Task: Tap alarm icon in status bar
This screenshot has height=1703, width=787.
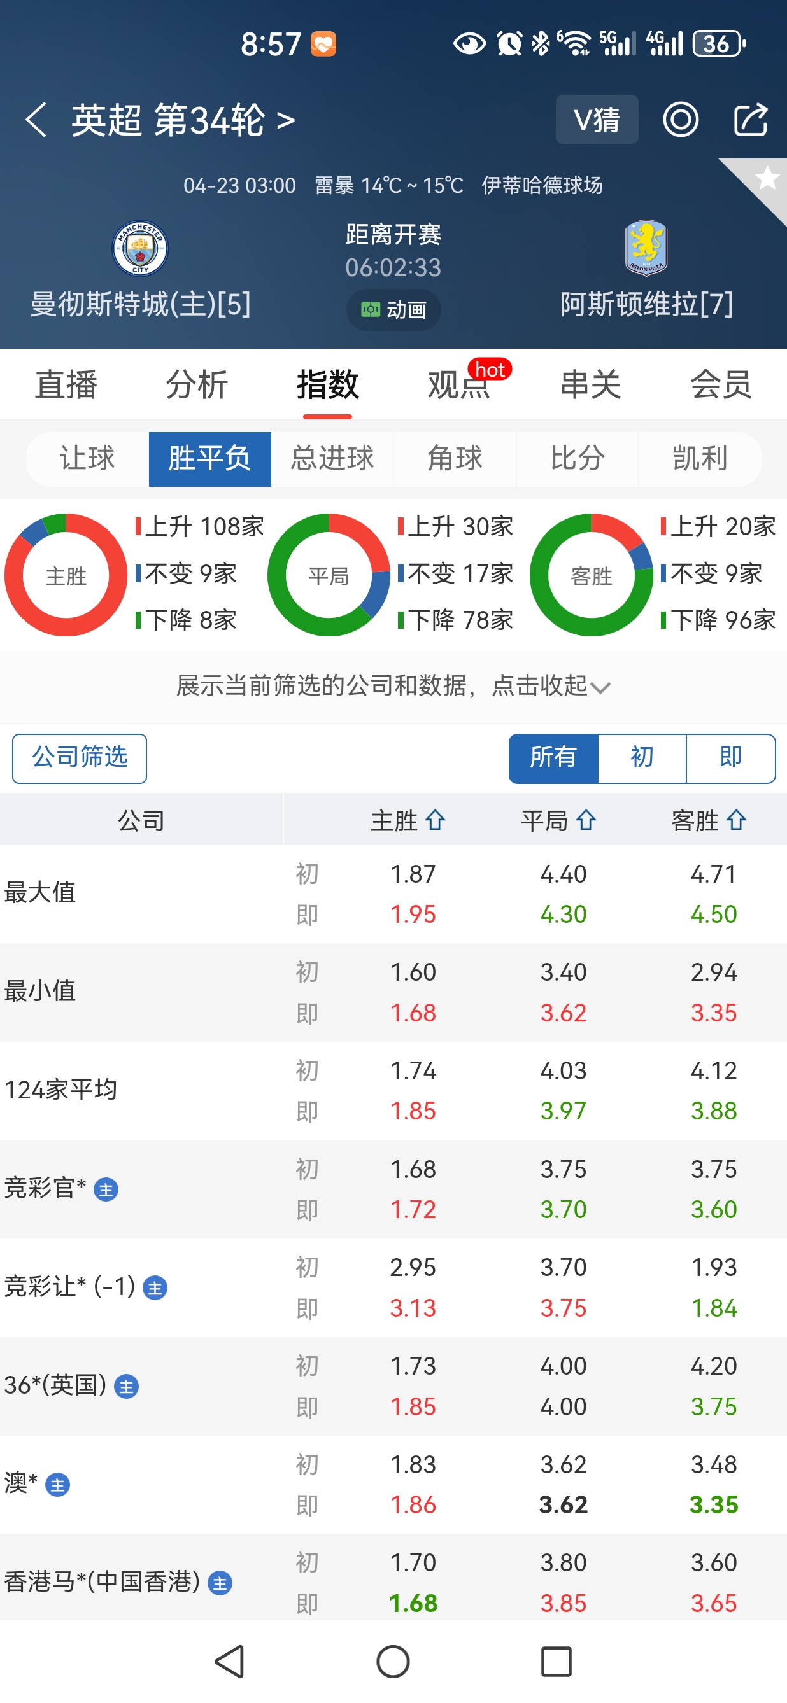Action: coord(509,44)
